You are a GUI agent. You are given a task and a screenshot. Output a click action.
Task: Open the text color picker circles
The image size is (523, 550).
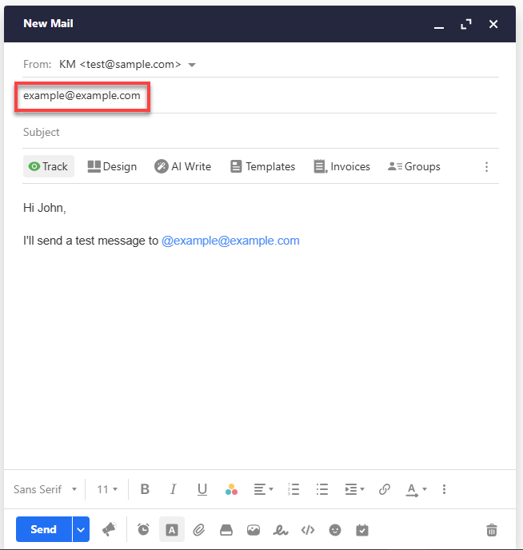(x=231, y=489)
